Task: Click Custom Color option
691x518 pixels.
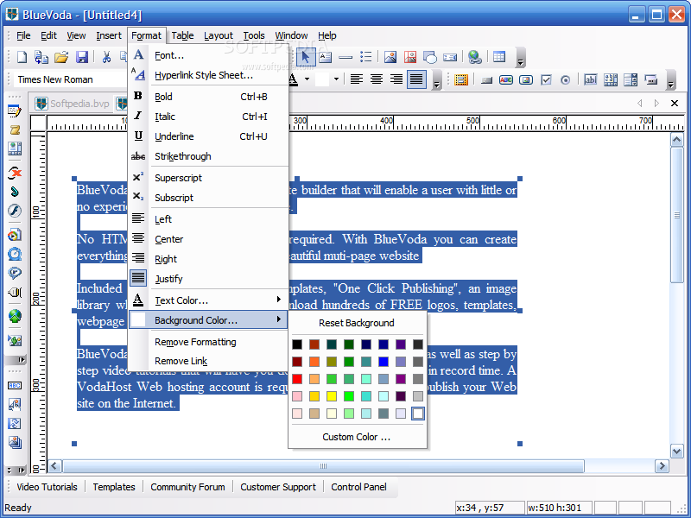Action: coord(357,437)
